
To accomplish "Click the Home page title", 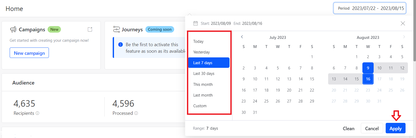I will pyautogui.click(x=14, y=9).
